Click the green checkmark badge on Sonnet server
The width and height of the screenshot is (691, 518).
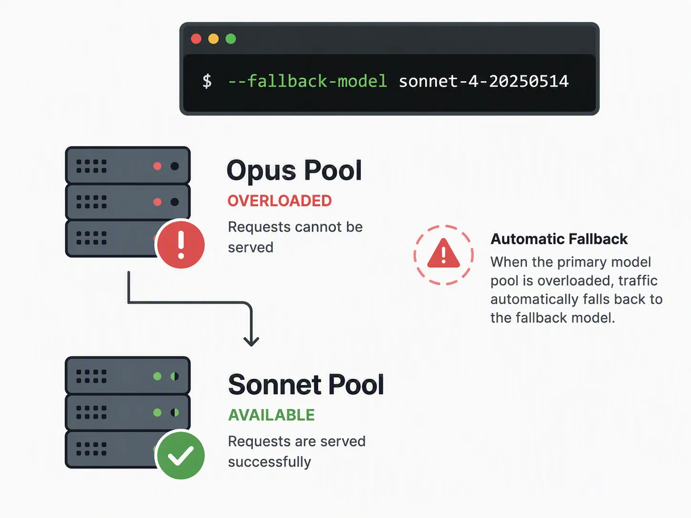coord(181,455)
